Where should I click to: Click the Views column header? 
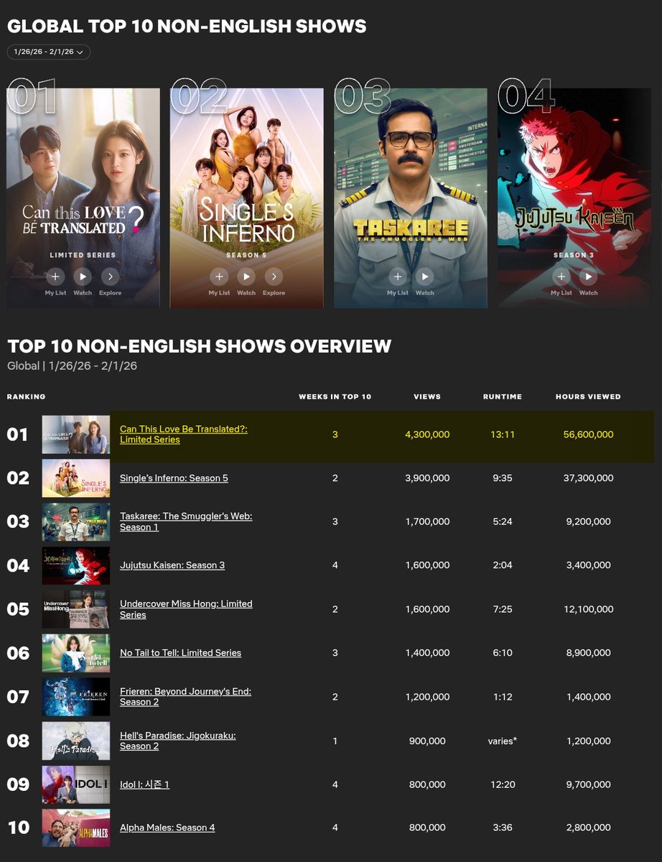click(427, 397)
